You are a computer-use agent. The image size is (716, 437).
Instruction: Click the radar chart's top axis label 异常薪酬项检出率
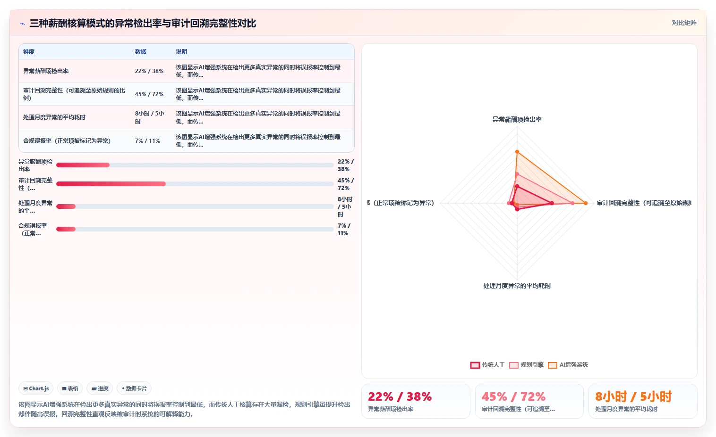click(x=517, y=120)
